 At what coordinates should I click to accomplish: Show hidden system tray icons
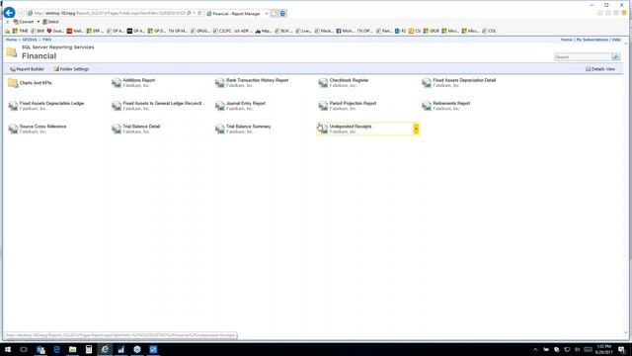[535, 349]
